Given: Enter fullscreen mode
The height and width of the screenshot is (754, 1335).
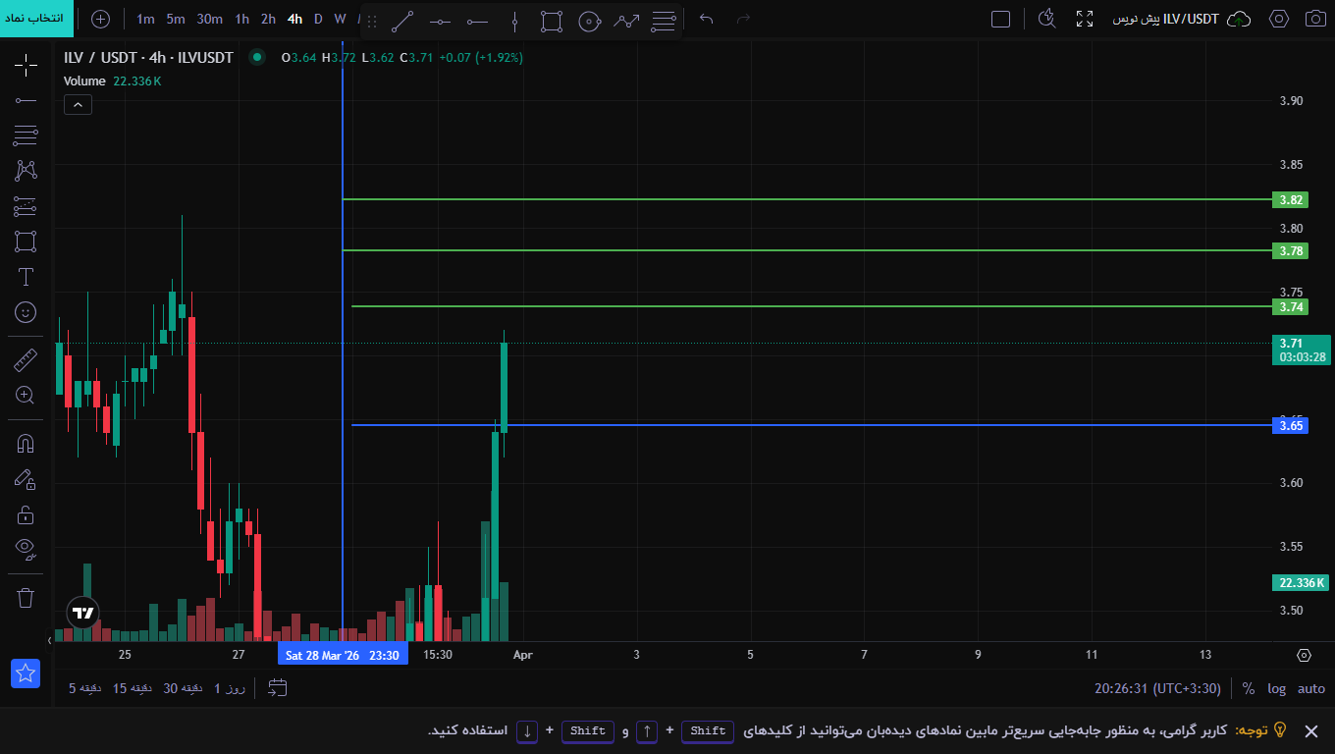Looking at the screenshot, I should click(1085, 19).
